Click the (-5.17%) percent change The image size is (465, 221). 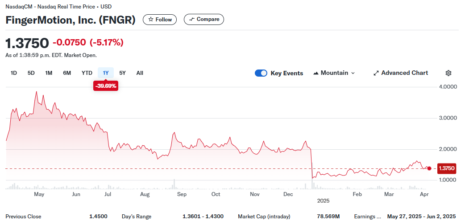point(107,43)
